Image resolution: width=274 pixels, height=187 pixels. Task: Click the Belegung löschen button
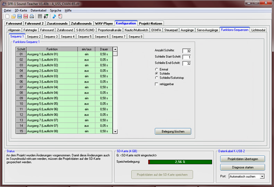(173, 132)
